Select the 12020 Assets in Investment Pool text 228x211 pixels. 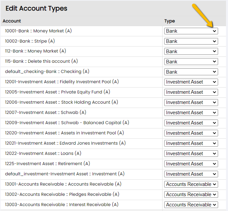[x=64, y=133]
